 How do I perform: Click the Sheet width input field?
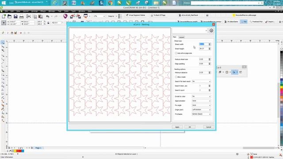(x=204, y=44)
